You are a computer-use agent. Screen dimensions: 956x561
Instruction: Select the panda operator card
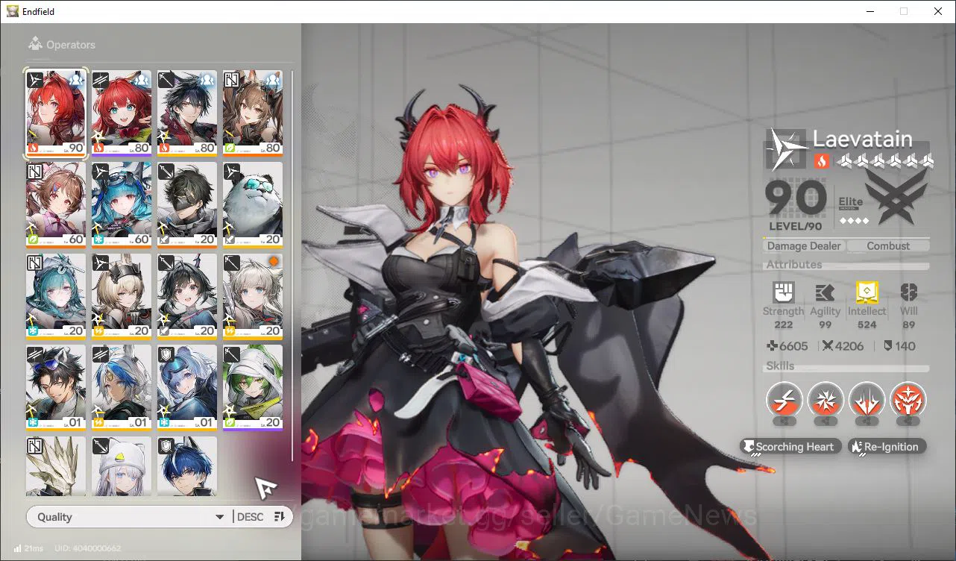pos(253,204)
